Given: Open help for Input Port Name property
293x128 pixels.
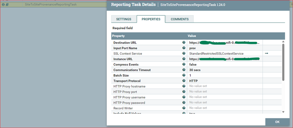Looking at the screenshot, I should coord(184,48).
